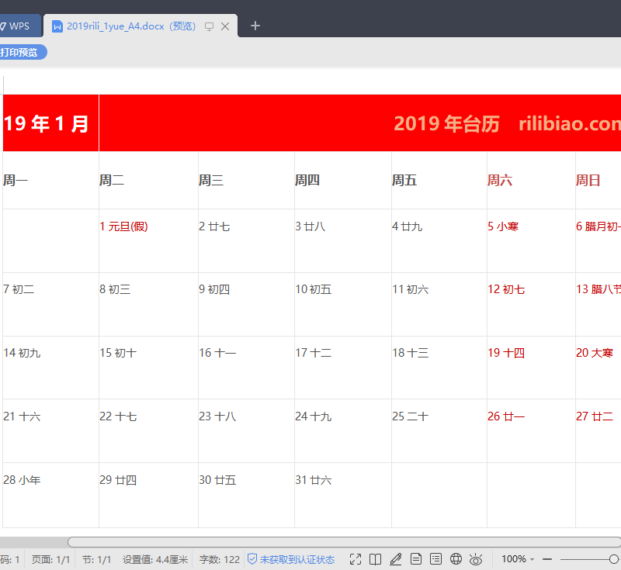621x570 pixels.
Task: Click the 11 初六 cell
Action: [x=439, y=304]
